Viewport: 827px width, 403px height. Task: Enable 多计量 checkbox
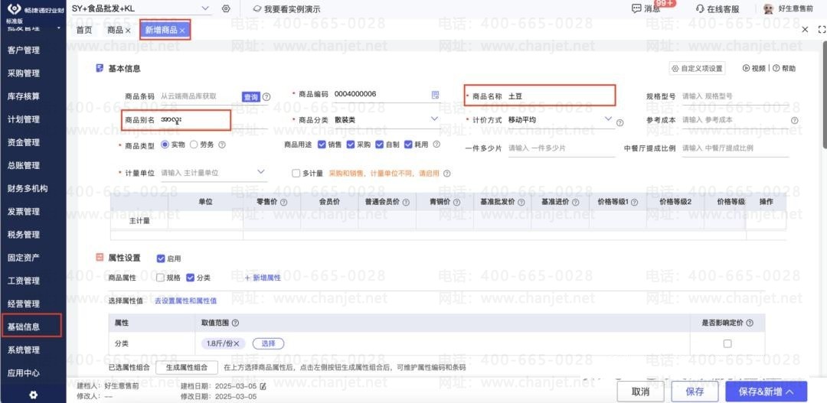[x=296, y=174]
